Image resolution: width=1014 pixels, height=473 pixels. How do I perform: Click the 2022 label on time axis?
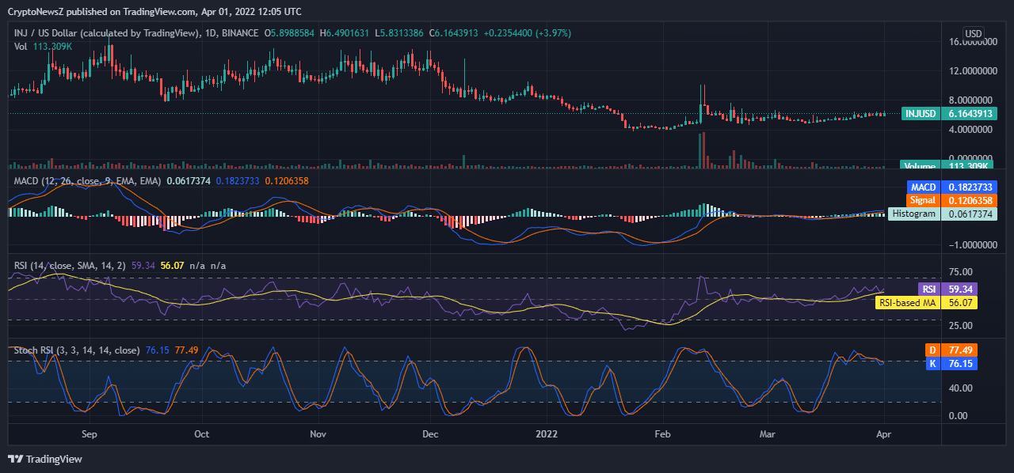coord(547,434)
